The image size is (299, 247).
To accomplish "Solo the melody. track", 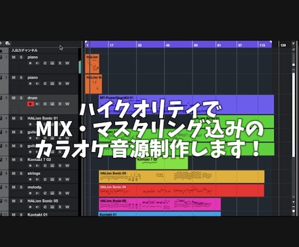I will tap(21, 187).
